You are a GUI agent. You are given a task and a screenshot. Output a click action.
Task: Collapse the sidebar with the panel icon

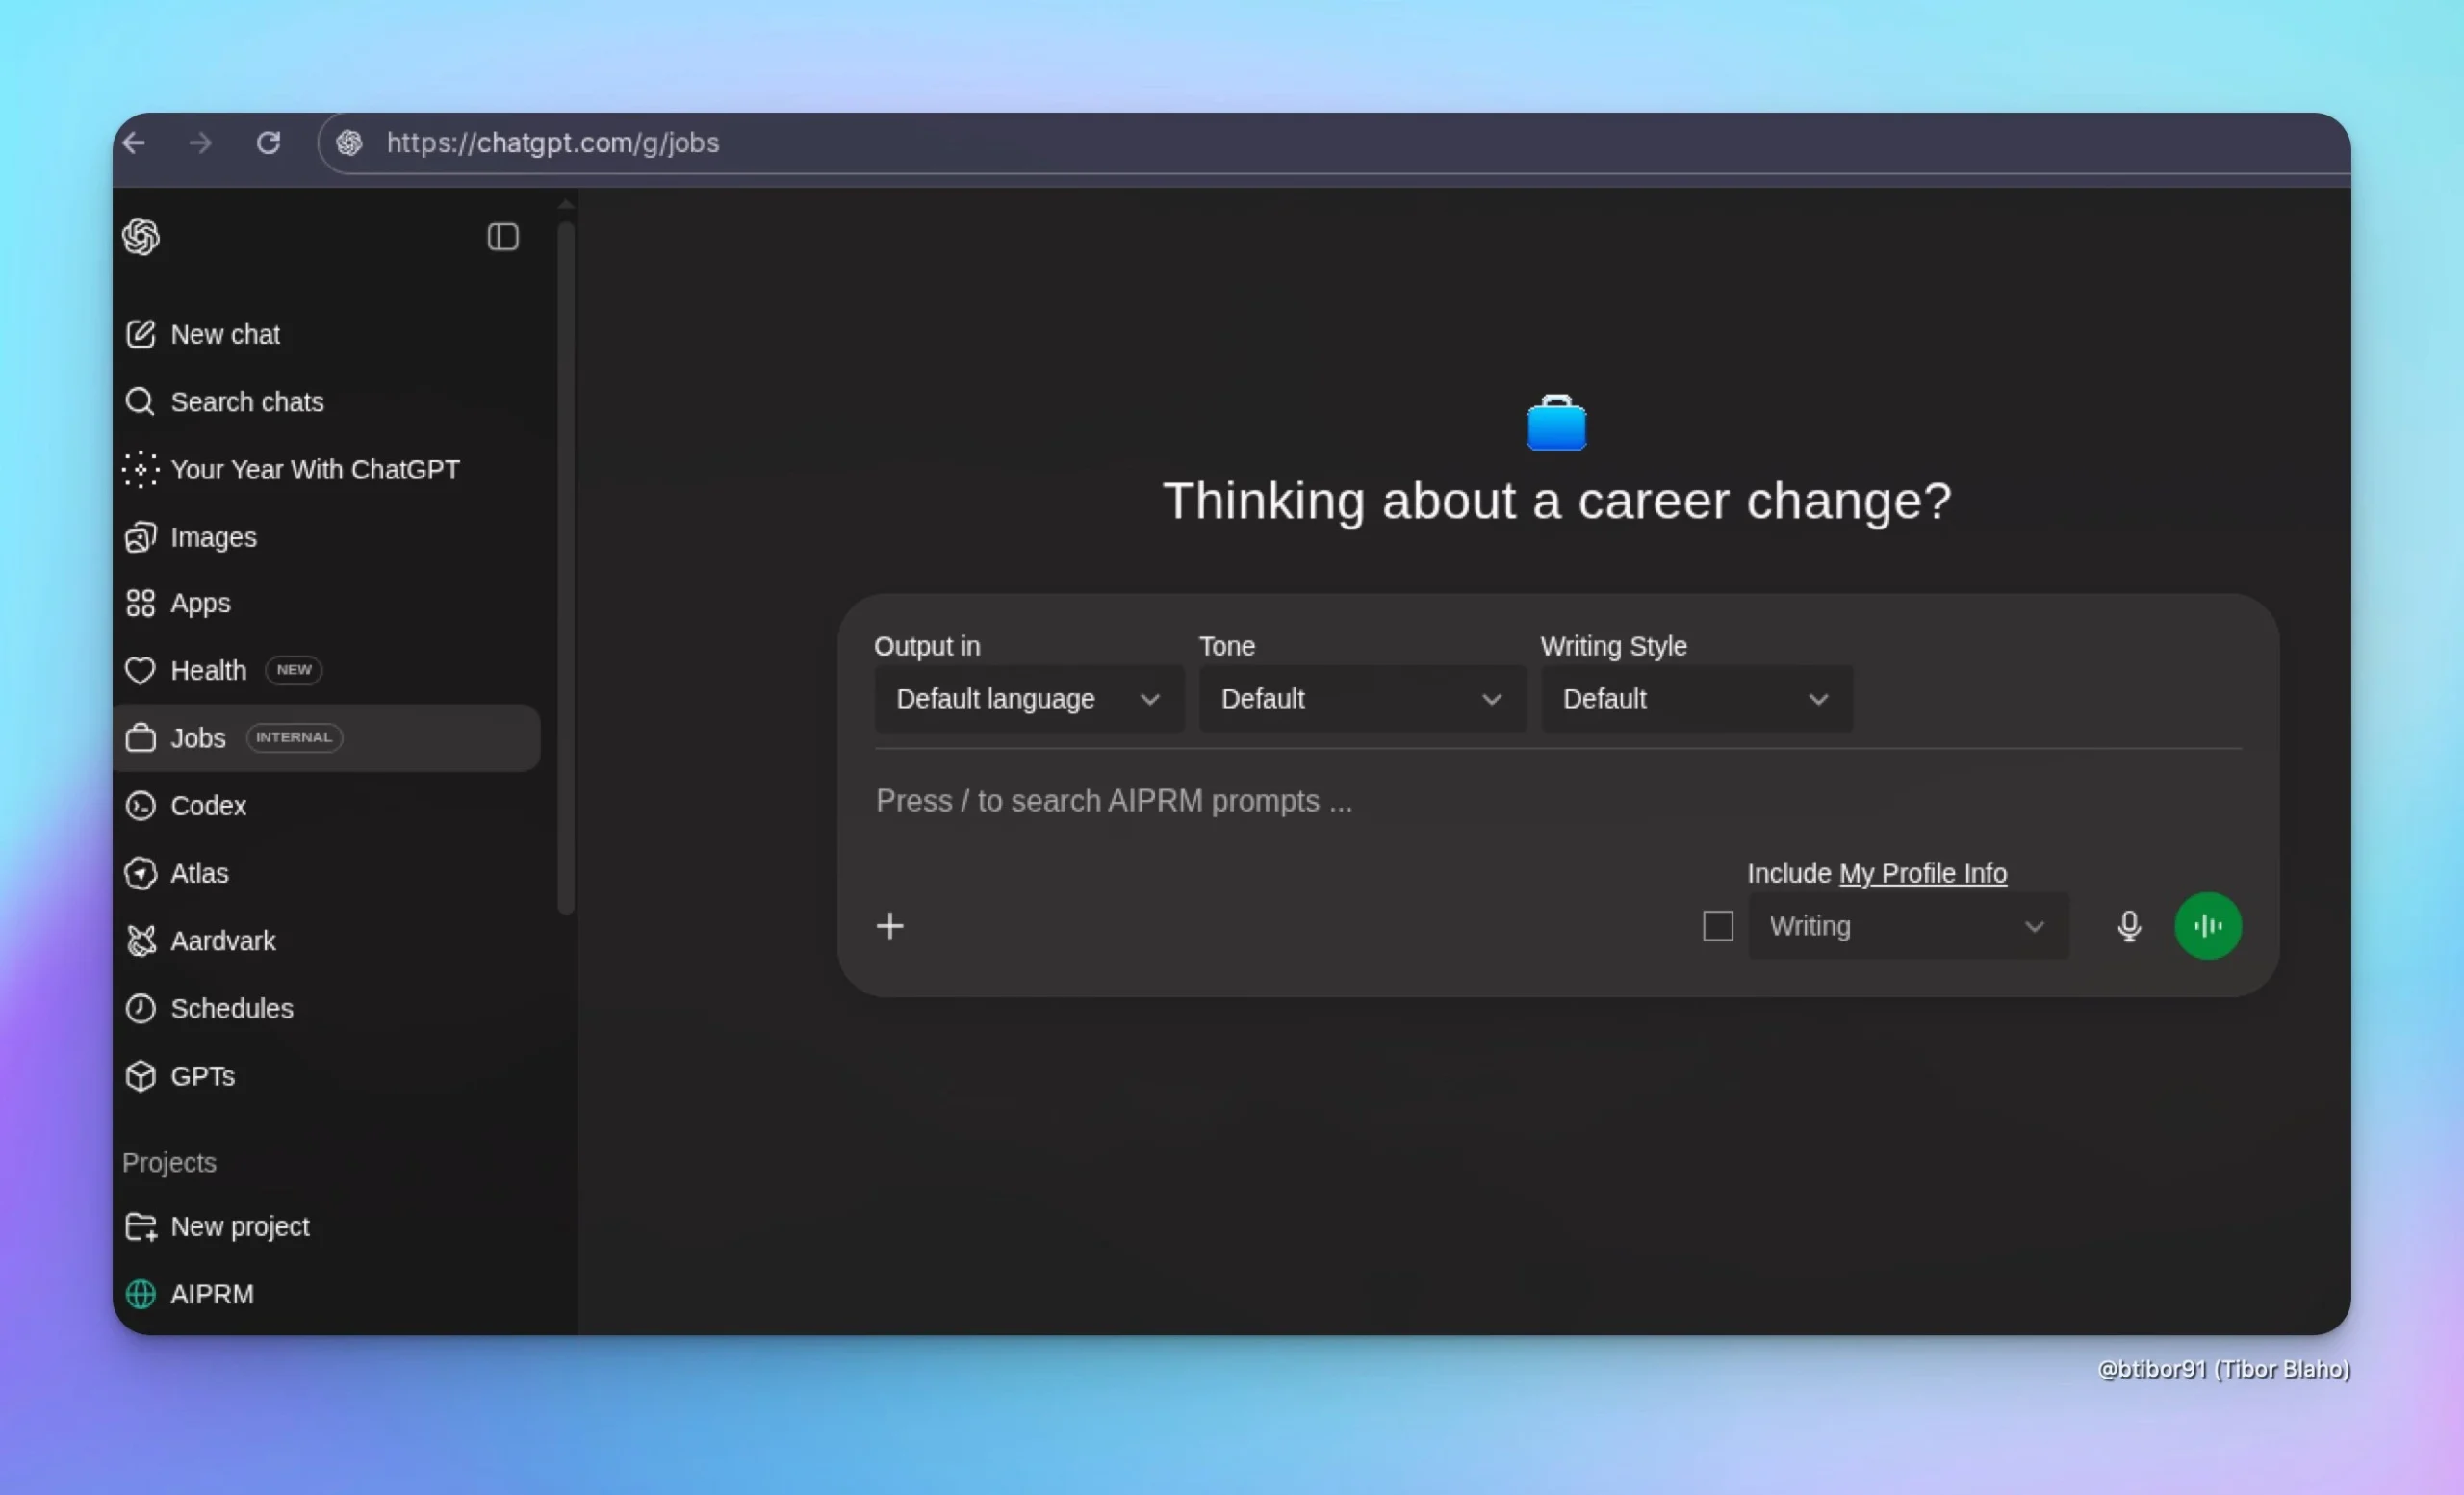coord(502,237)
